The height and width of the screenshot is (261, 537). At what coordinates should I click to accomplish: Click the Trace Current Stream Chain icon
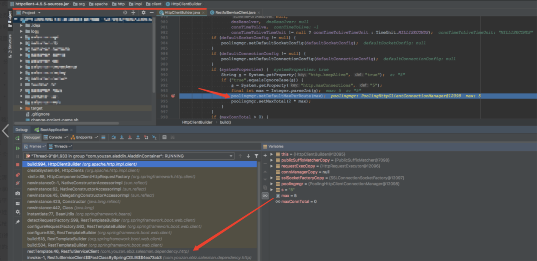[x=172, y=137]
